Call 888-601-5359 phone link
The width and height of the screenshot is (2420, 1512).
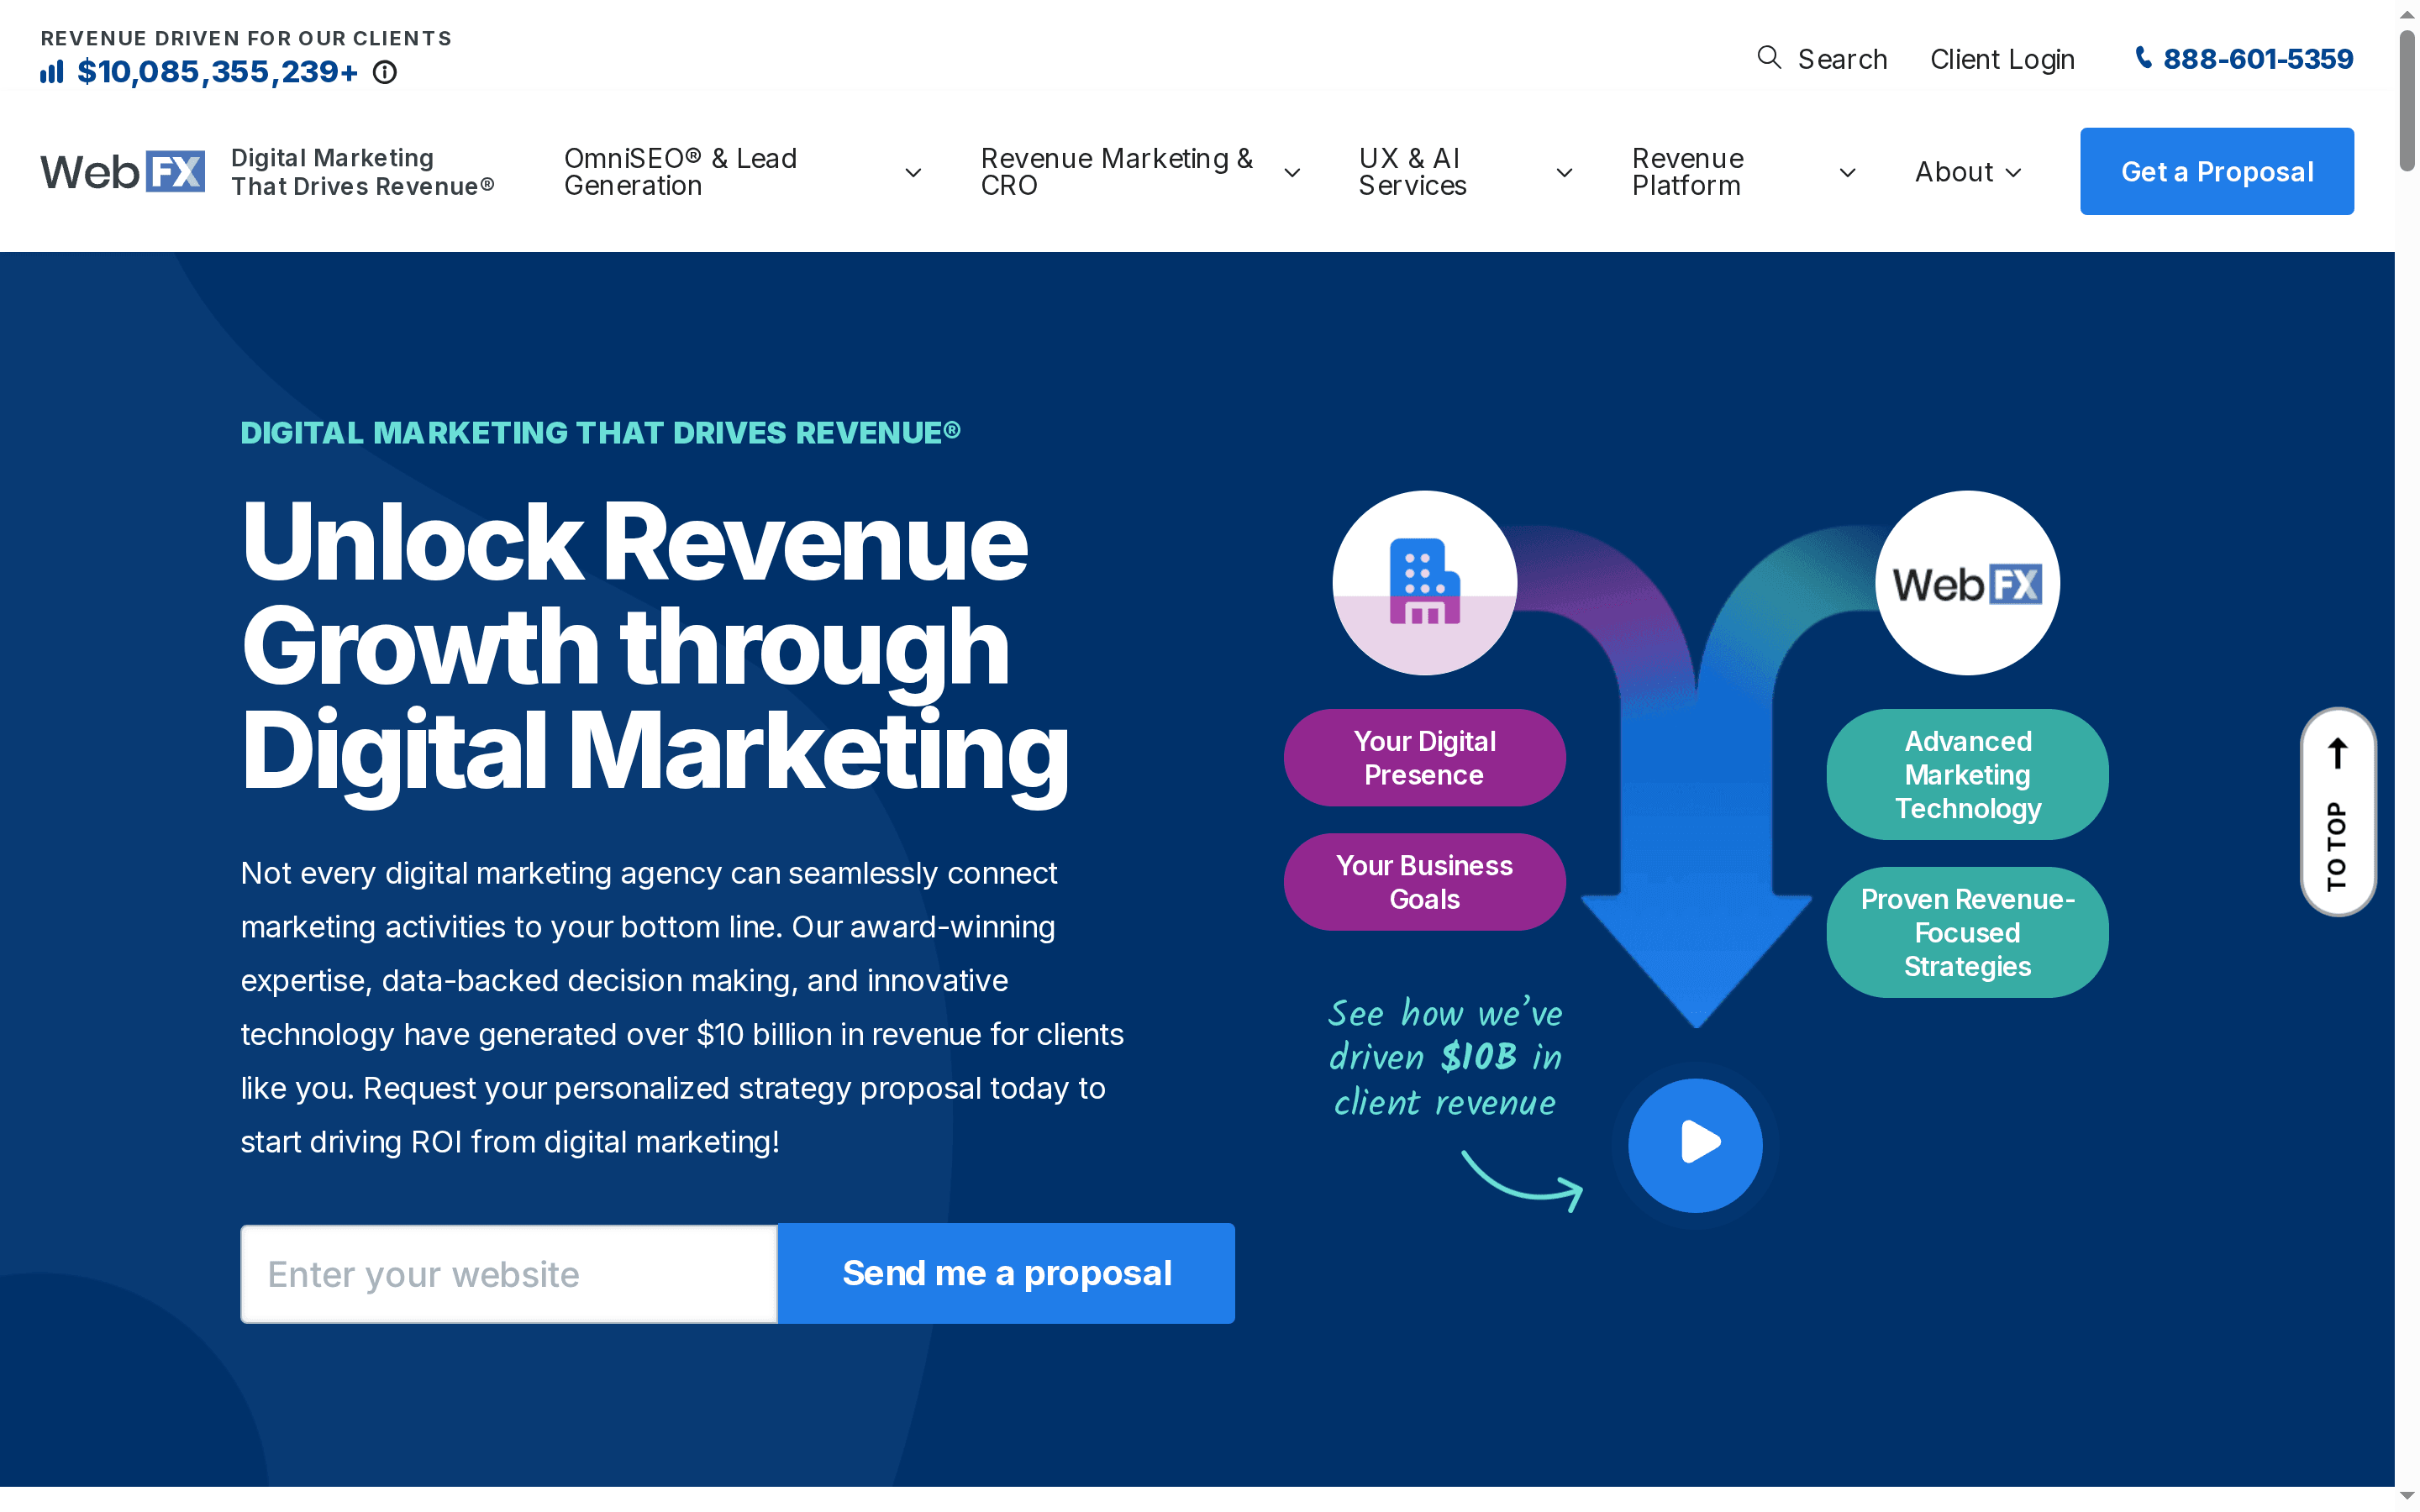pyautogui.click(x=2257, y=59)
